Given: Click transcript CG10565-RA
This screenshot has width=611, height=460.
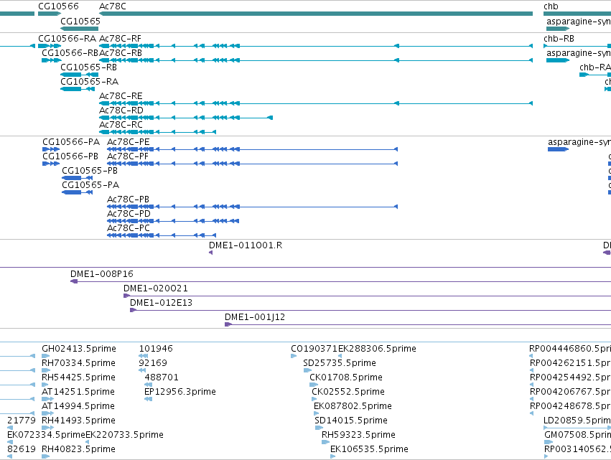Looking at the screenshot, I should (x=78, y=89).
